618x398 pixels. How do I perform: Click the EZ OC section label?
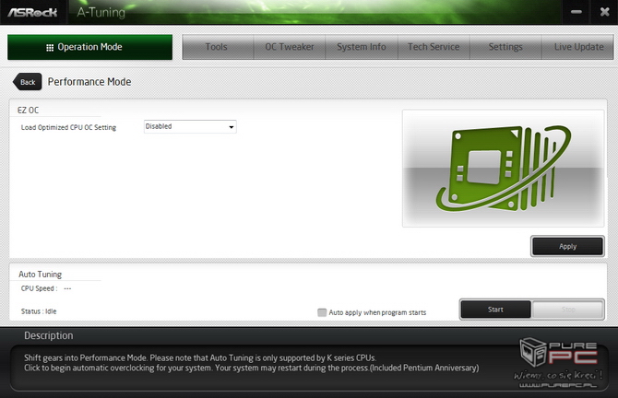pyautogui.click(x=28, y=111)
